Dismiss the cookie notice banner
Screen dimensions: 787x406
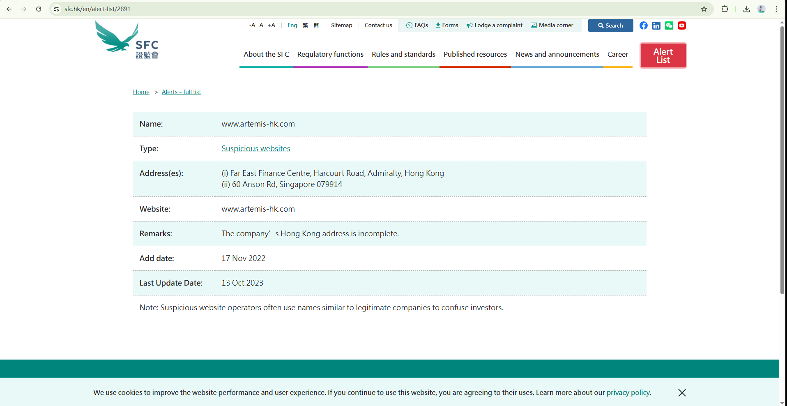(x=682, y=392)
